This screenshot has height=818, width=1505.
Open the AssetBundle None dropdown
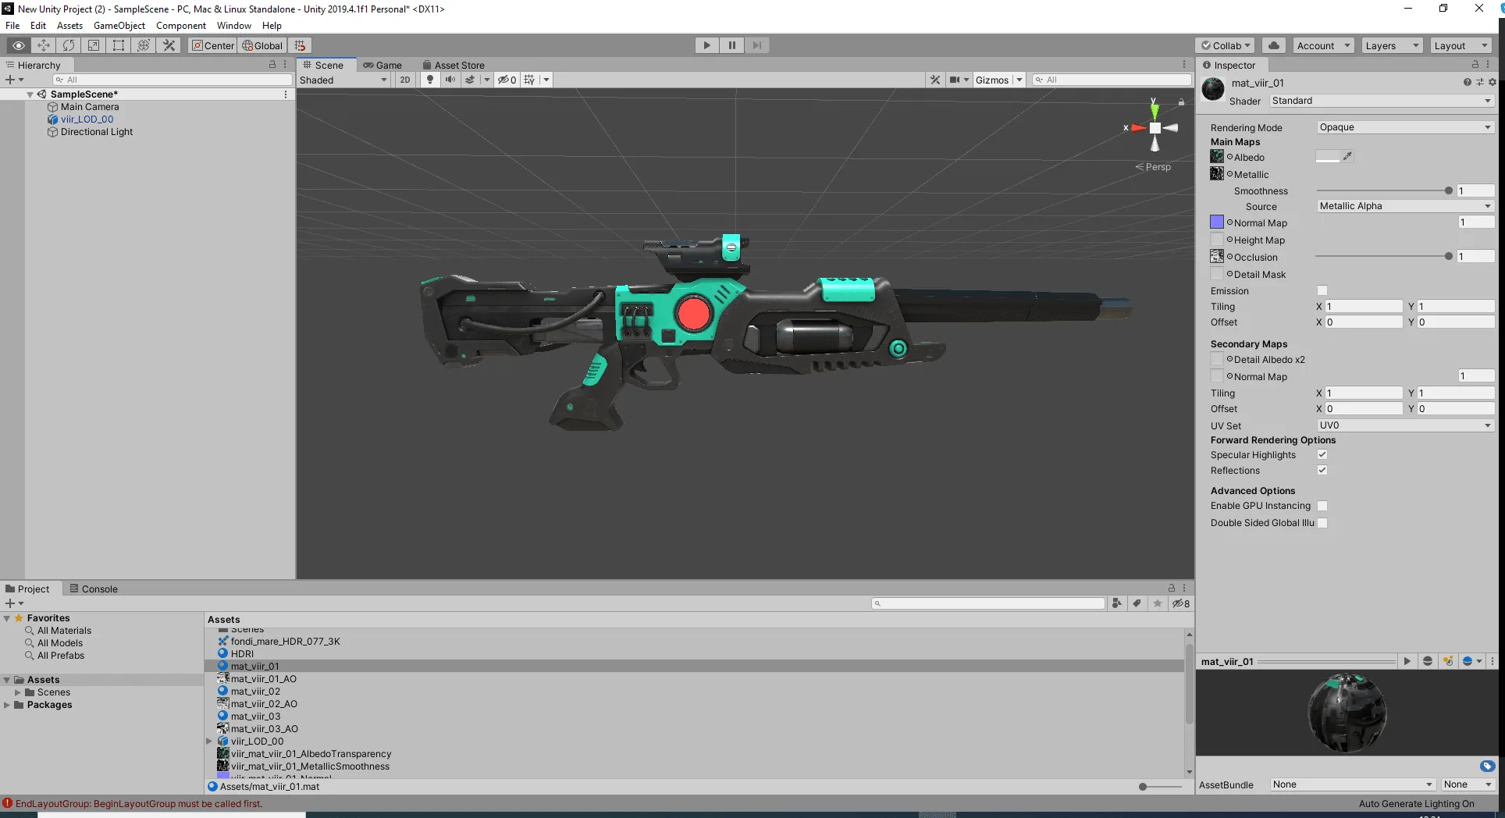pos(1352,784)
